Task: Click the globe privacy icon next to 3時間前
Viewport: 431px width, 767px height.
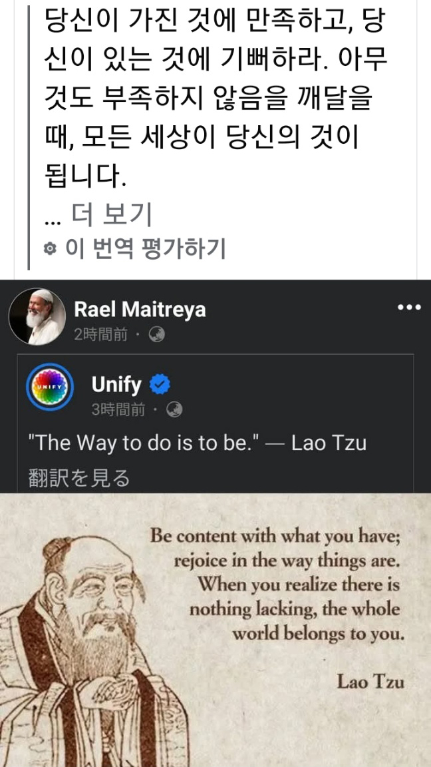Action: pyautogui.click(x=174, y=409)
